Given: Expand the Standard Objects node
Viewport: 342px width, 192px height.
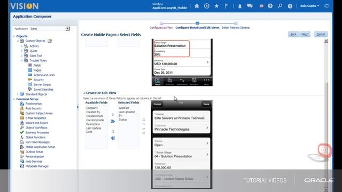Looking at the screenshot, I should click(x=18, y=94).
